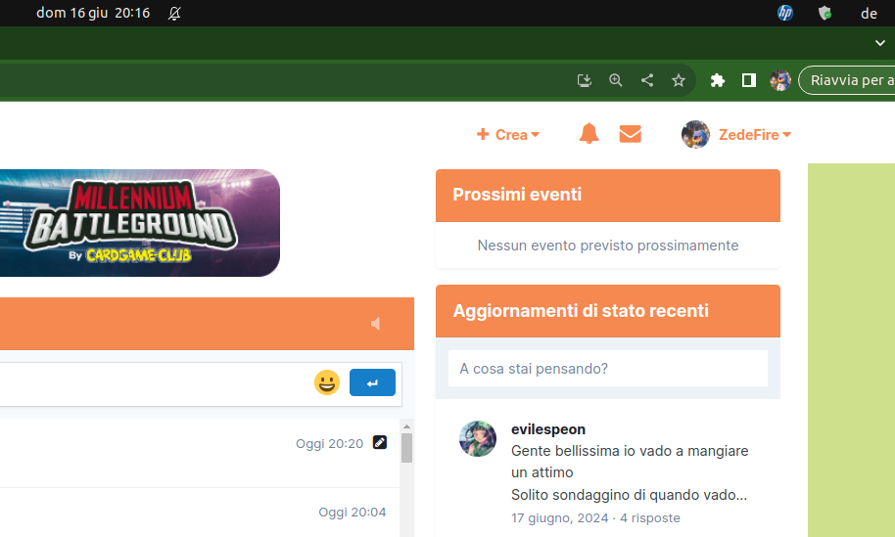895x537 pixels.
Task: Open the emoji picker smiley in chat
Action: (327, 382)
